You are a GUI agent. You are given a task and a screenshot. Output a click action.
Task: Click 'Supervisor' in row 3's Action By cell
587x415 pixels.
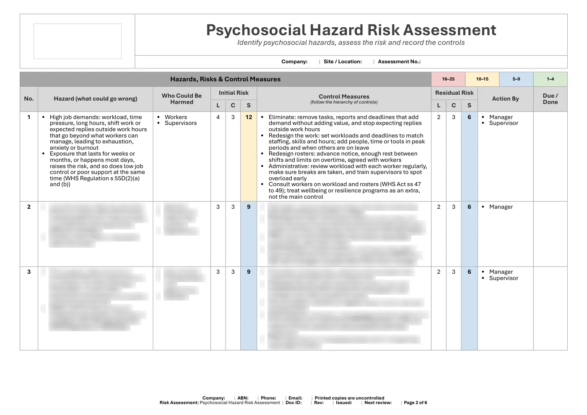(x=504, y=278)
